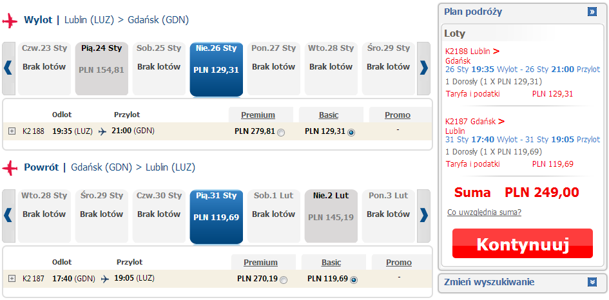Choose outbound date Pią.24 Sty tab
609x300 pixels.
(101, 69)
